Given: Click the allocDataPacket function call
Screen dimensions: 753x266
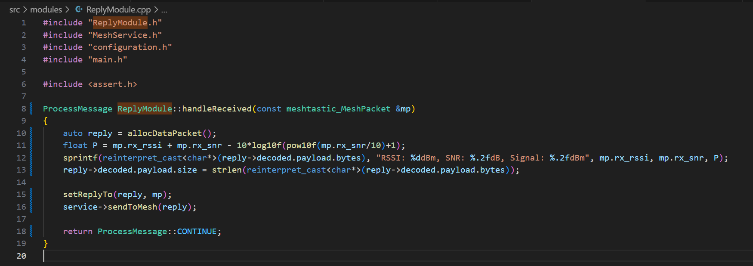Looking at the screenshot, I should (164, 133).
